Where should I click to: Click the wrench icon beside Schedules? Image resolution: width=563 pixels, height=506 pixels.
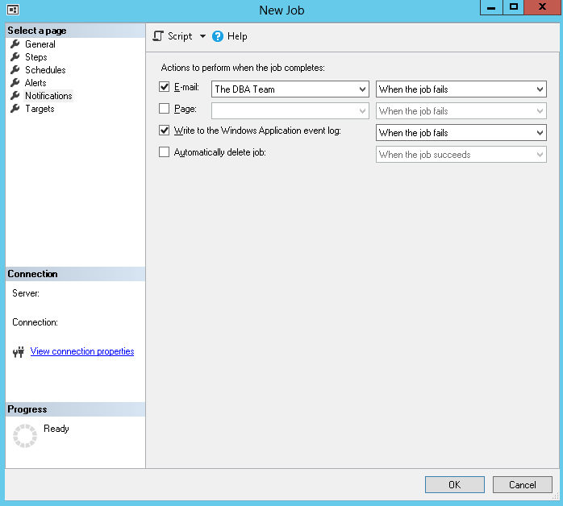[x=15, y=70]
